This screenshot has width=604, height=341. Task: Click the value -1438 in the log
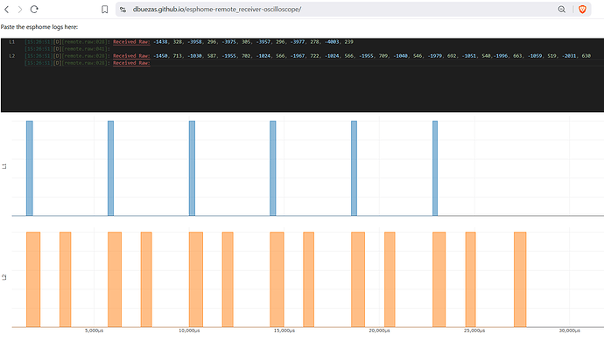click(x=161, y=42)
